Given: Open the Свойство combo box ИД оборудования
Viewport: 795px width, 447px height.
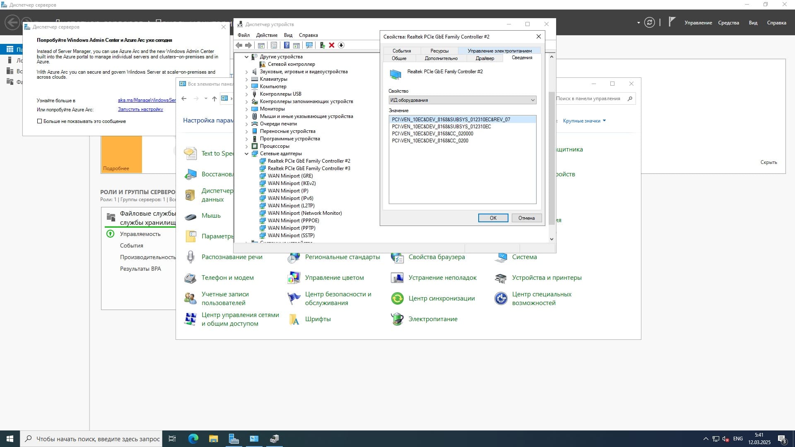Looking at the screenshot, I should point(463,100).
